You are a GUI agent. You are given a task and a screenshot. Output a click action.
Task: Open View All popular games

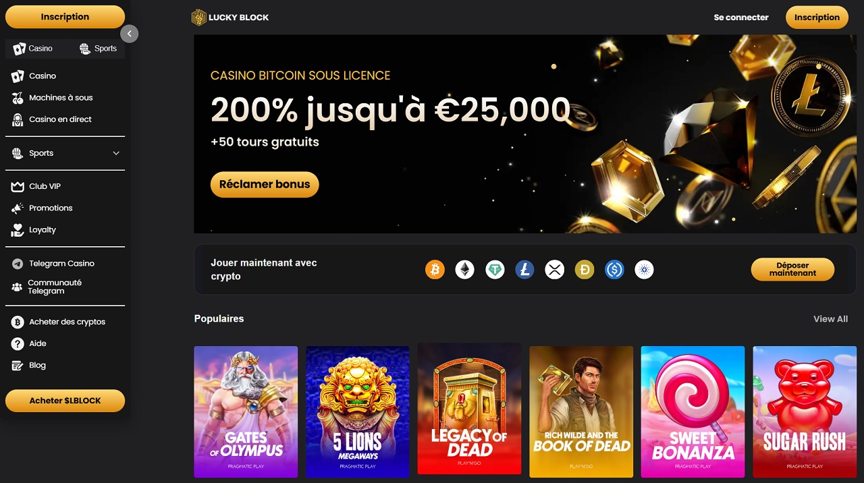click(x=831, y=319)
